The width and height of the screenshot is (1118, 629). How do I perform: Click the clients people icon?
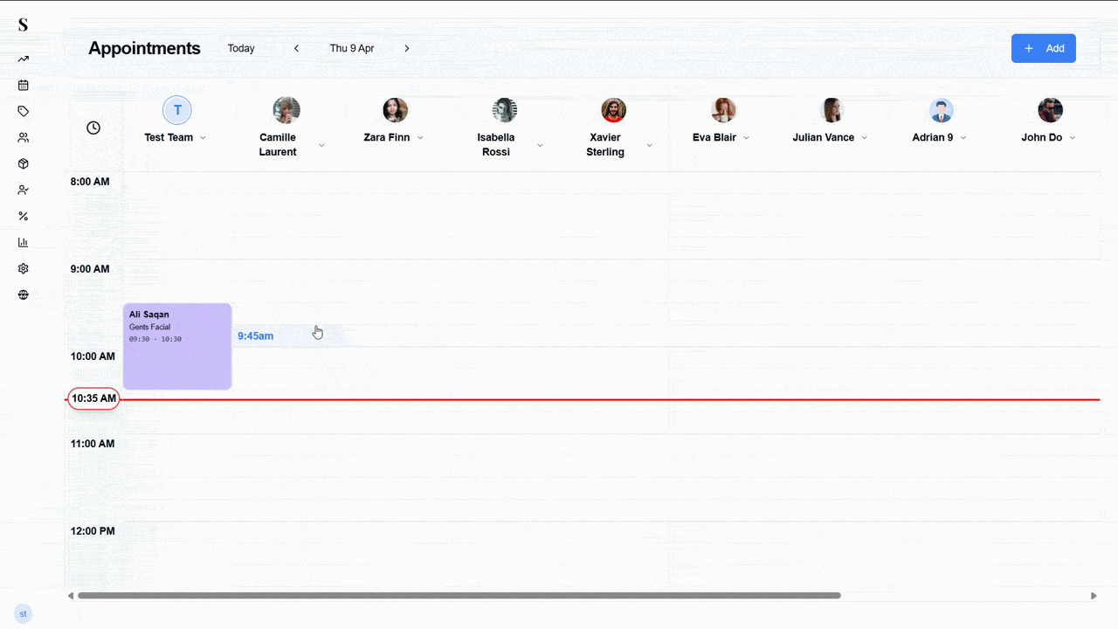click(x=23, y=137)
